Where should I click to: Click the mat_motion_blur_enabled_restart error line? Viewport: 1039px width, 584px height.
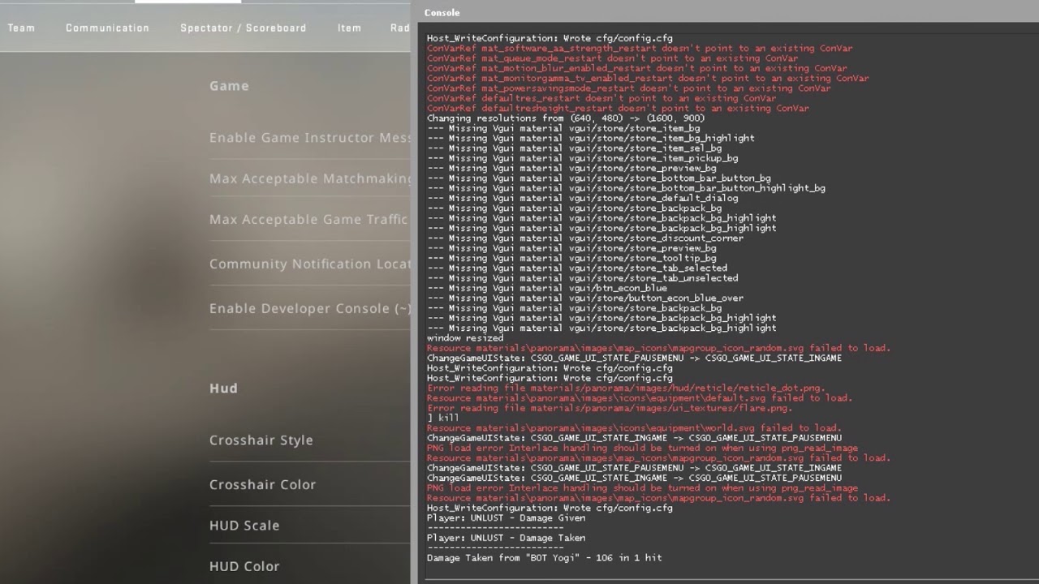(636, 69)
